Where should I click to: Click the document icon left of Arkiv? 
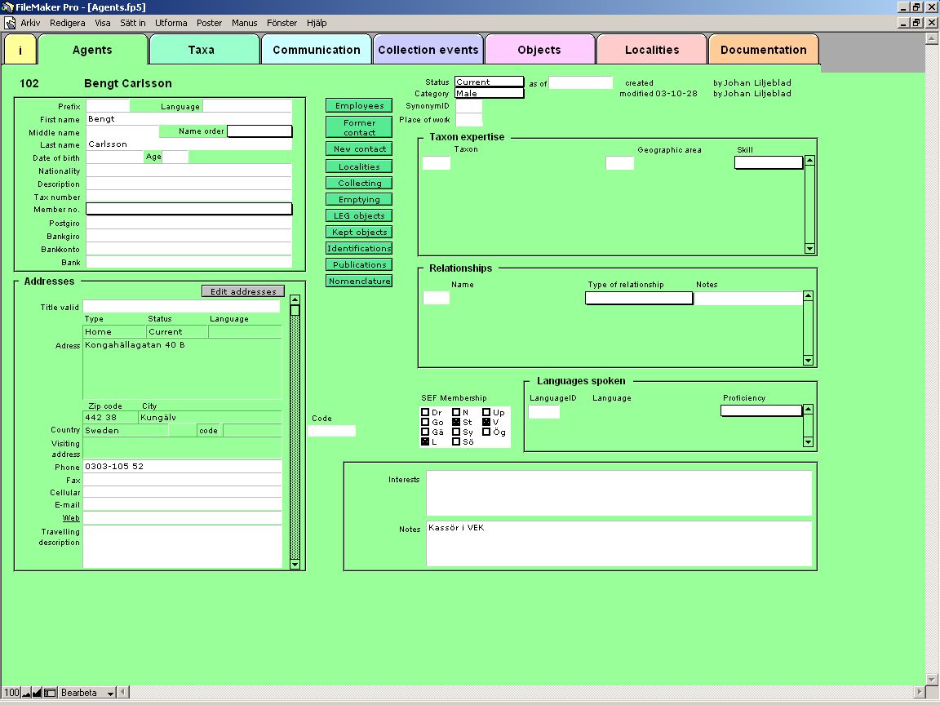click(x=9, y=23)
